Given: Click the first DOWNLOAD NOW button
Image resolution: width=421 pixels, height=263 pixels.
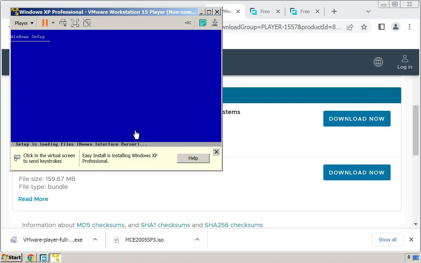Looking at the screenshot, I should [357, 119].
